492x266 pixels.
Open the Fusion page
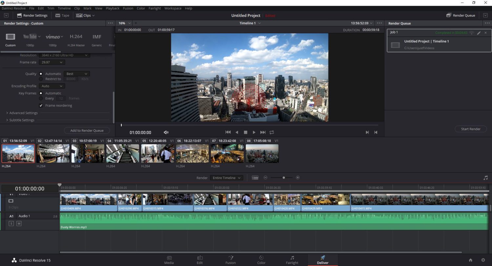(231, 260)
